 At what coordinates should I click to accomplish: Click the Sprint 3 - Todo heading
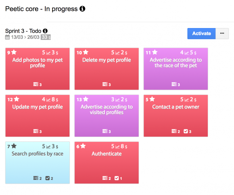click(x=23, y=31)
